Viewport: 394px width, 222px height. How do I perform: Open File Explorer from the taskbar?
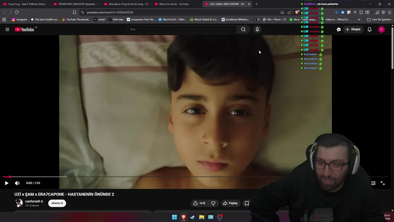[202, 217]
